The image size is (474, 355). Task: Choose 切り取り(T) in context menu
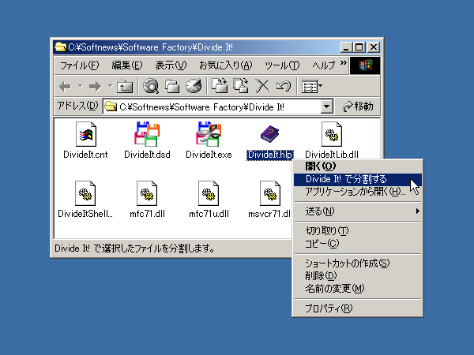(358, 231)
